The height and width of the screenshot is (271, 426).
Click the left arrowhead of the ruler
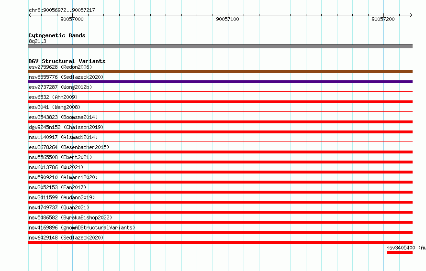tap(30, 15)
